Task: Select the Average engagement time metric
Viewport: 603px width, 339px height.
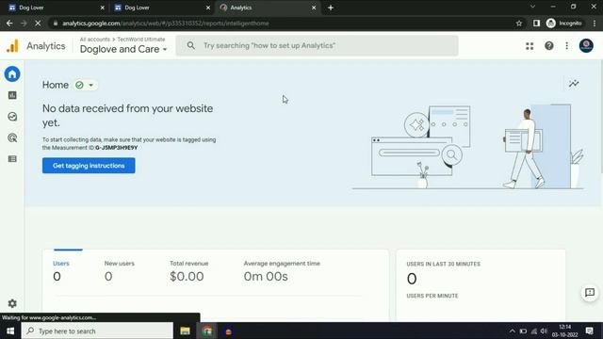Action: [282, 270]
